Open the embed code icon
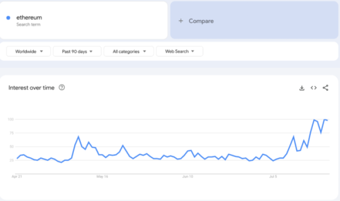The height and width of the screenshot is (201, 340). click(x=314, y=88)
